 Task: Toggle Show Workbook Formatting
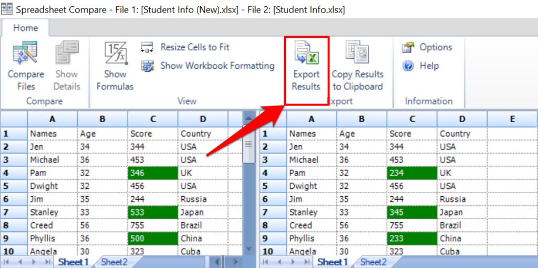[216, 66]
